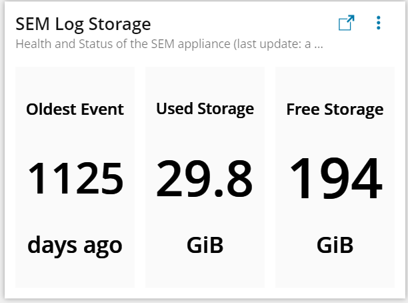
Task: Open the three-dot widget options menu
Action: coord(379,23)
